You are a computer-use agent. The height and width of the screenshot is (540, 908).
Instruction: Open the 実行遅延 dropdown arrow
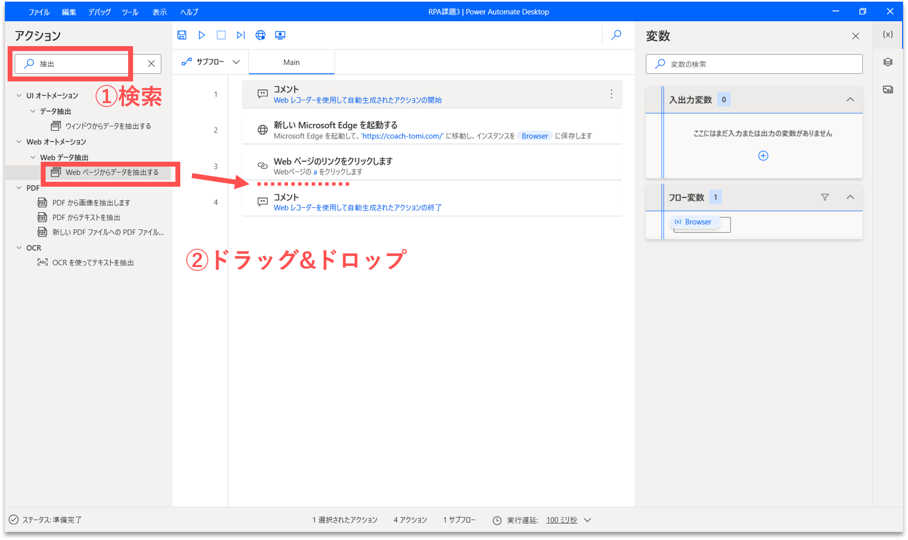(588, 520)
